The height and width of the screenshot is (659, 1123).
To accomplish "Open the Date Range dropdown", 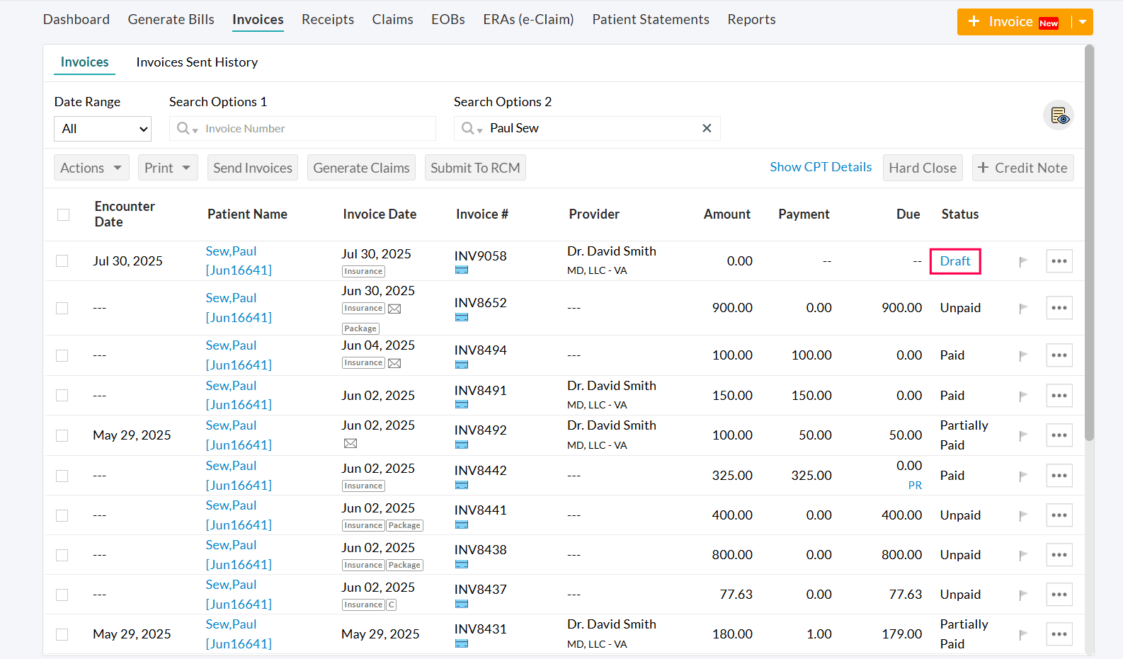I will 103,129.
